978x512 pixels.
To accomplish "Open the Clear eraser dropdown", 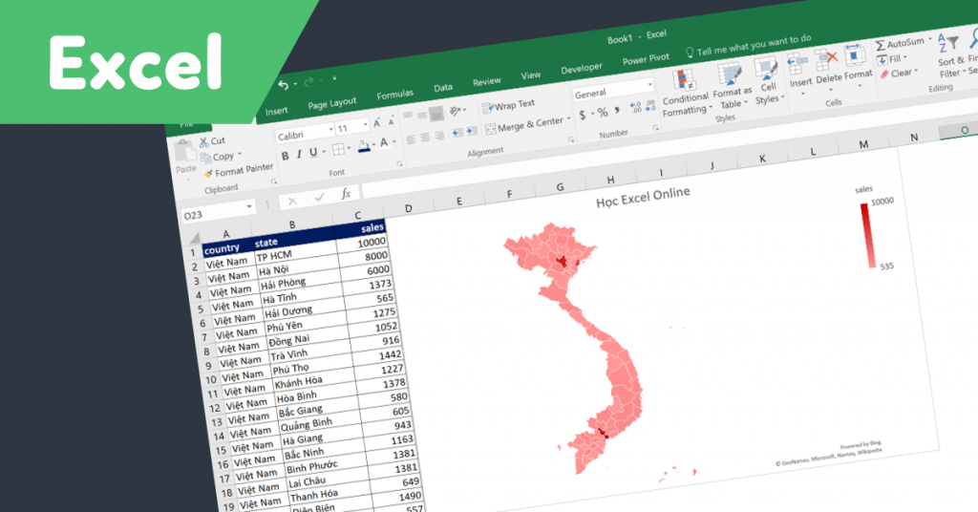I will [x=899, y=74].
